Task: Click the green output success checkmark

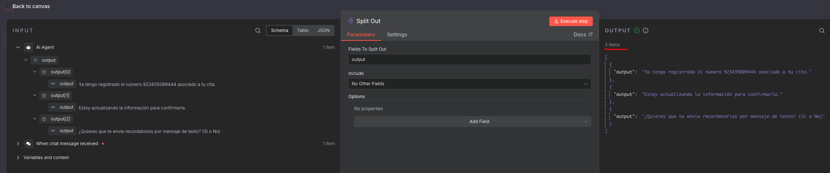Action: pyautogui.click(x=637, y=30)
